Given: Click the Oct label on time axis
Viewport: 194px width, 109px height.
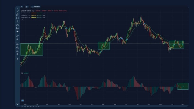Looking at the screenshot, I should click(126, 104).
